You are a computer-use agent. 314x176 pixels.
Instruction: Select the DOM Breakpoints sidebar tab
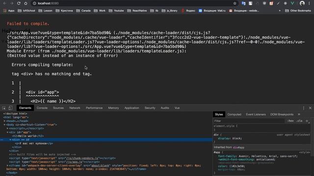click(282, 114)
